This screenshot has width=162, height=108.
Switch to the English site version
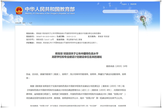(124, 4)
